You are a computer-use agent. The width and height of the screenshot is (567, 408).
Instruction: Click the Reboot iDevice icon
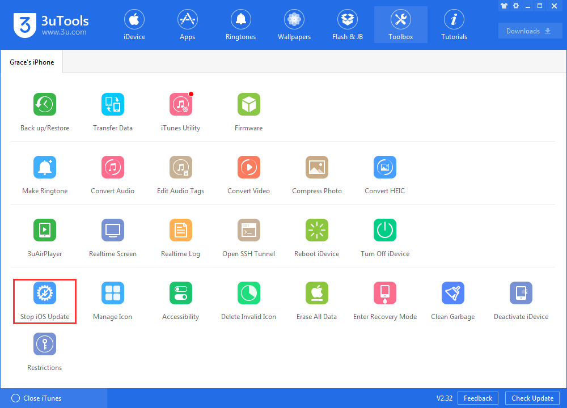pos(317,230)
